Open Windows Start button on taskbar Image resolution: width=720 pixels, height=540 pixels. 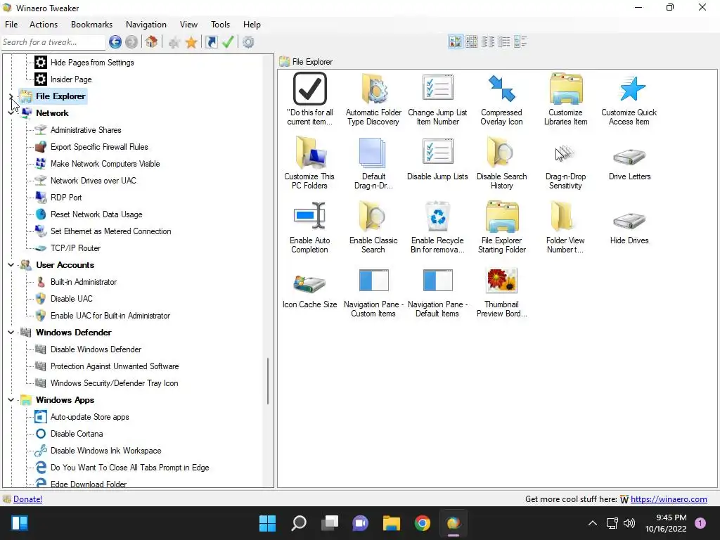coord(268,523)
